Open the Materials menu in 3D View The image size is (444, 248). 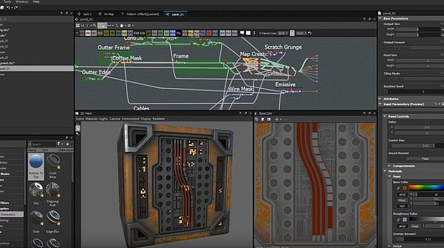[92, 119]
